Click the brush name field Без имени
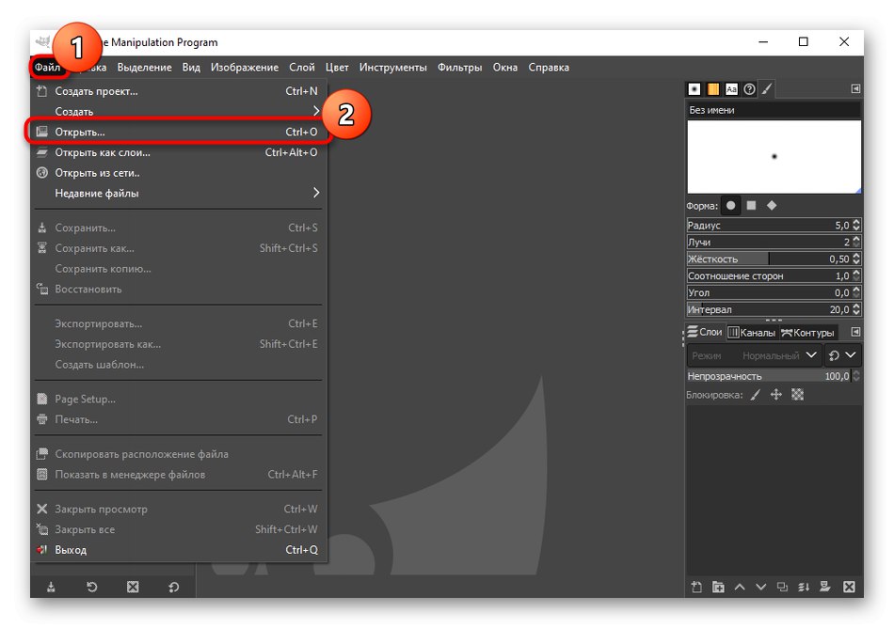This screenshot has width=894, height=628. [x=774, y=110]
